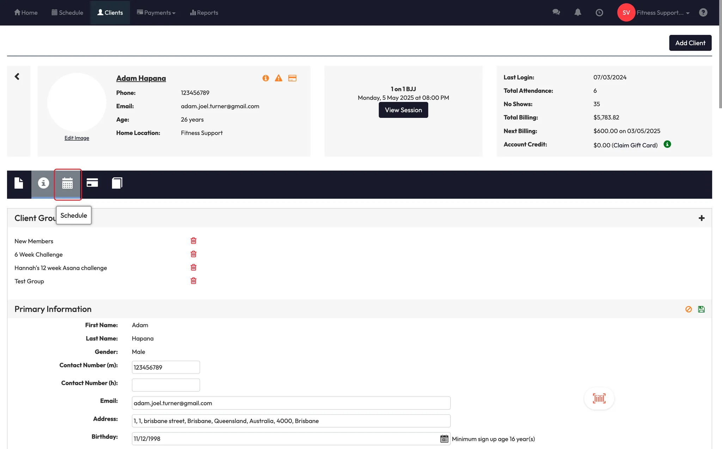Go back using the left chevron

coord(17,77)
